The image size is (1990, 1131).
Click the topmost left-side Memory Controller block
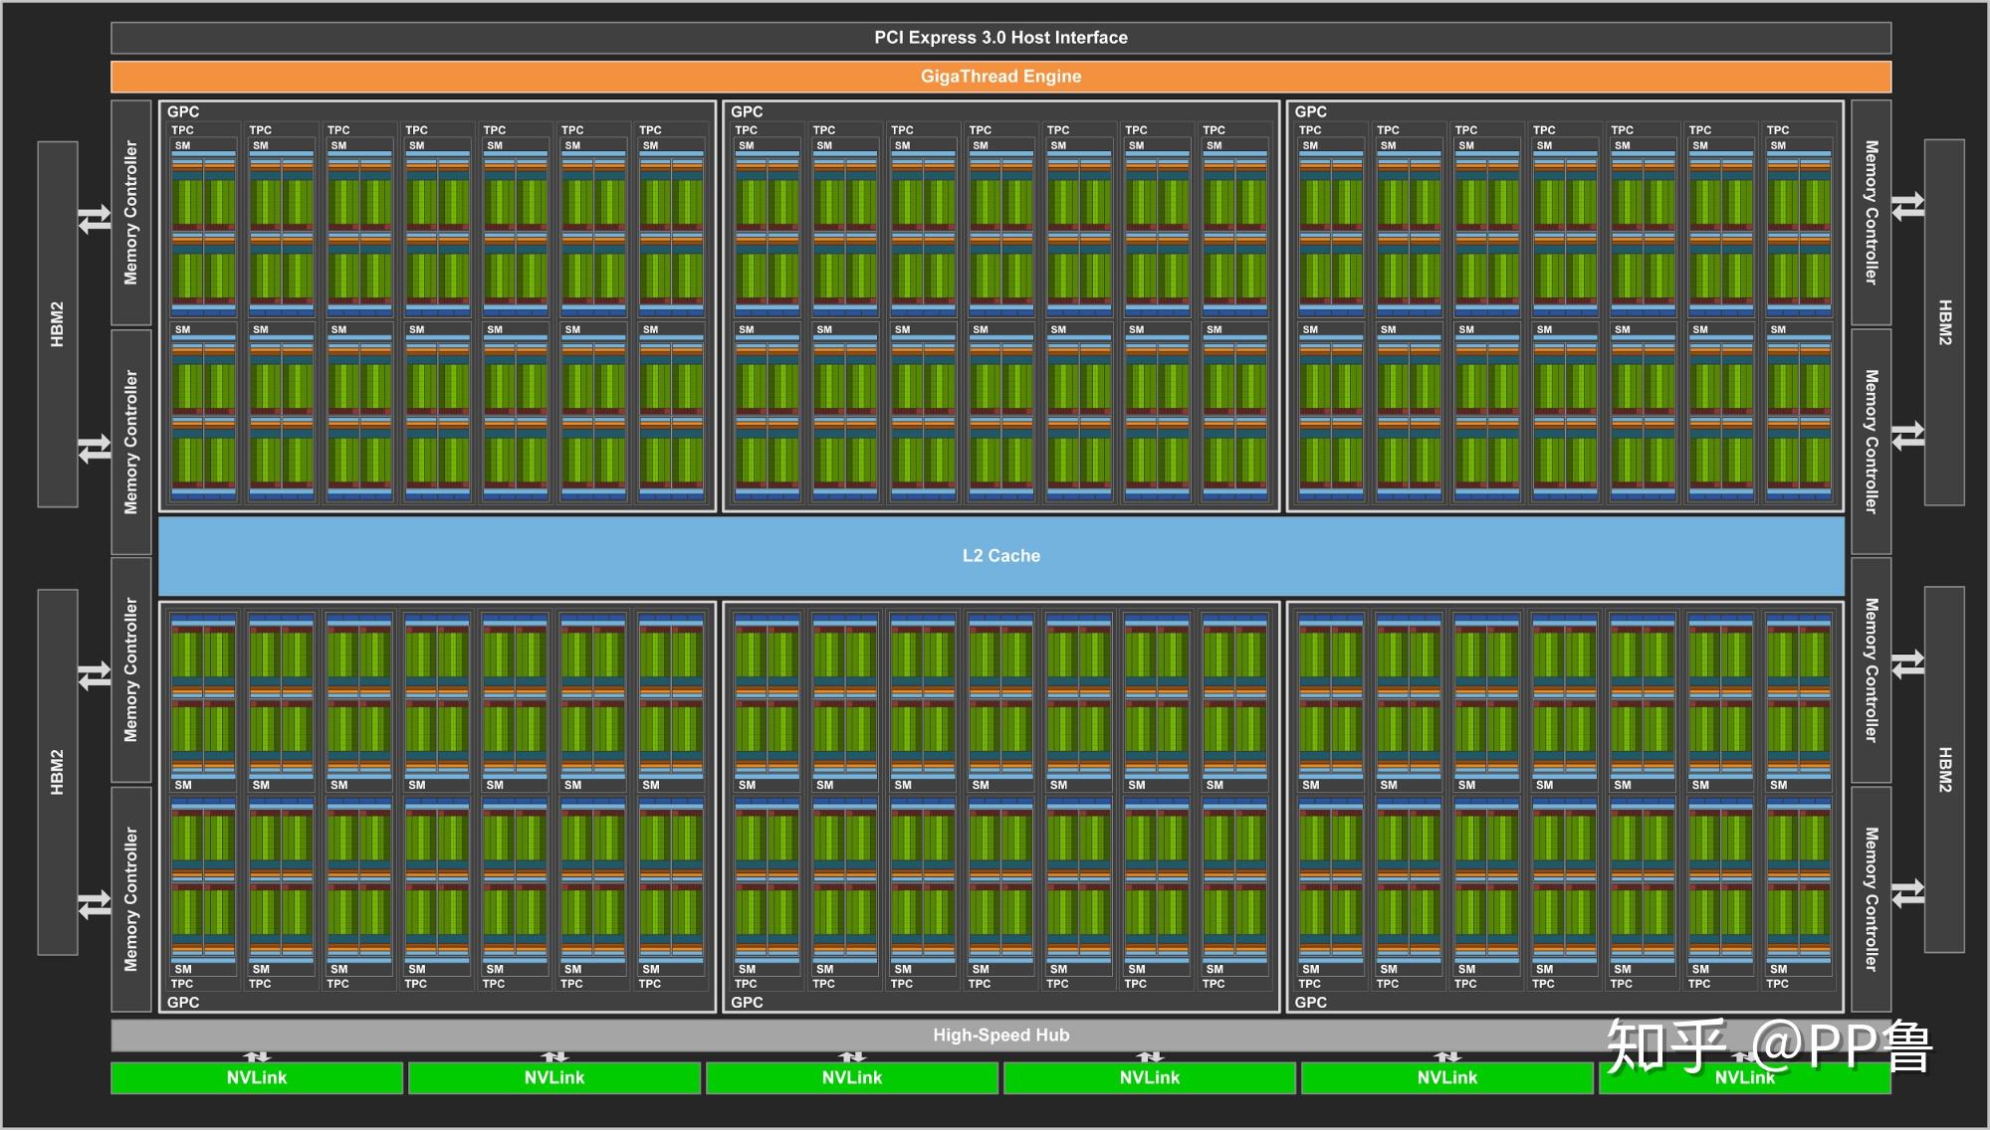130,213
